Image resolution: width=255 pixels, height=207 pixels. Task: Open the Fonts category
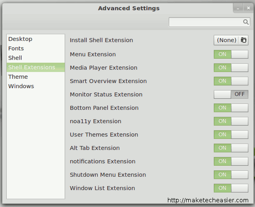pos(16,49)
